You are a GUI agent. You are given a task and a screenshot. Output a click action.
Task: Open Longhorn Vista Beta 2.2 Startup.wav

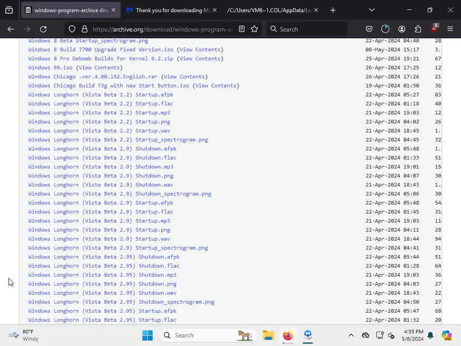tap(99, 131)
